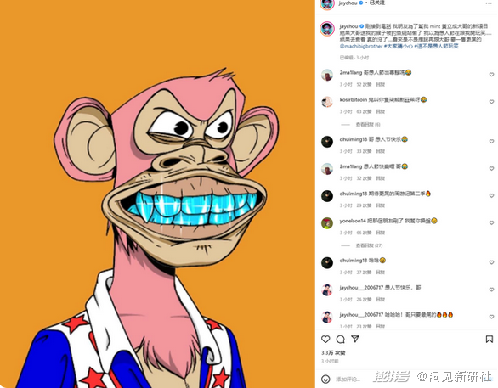Like yonelson14 comment heart
This screenshot has width=498, height=388.
click(491, 223)
